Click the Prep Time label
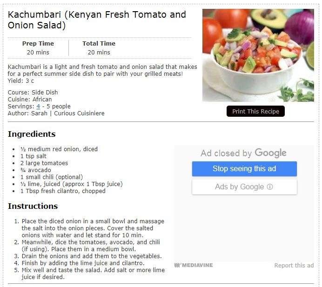The height and width of the screenshot is (287, 322). pyautogui.click(x=38, y=44)
